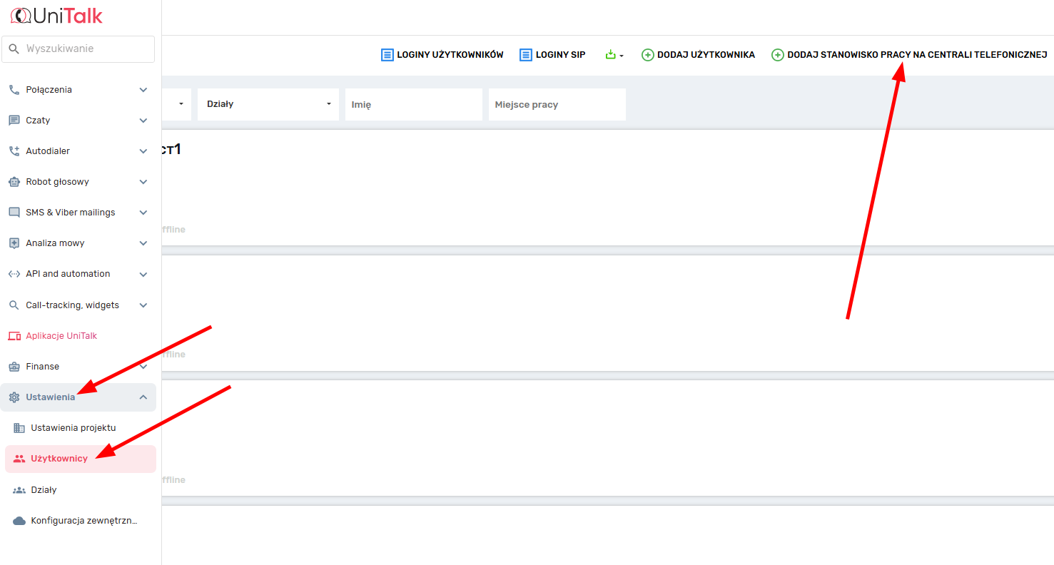Click the briefcase icon beside Finanse
The height and width of the screenshot is (565, 1054).
click(x=14, y=367)
